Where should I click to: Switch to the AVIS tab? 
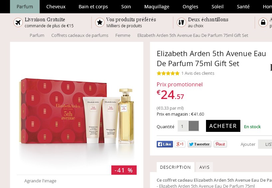pos(204,167)
